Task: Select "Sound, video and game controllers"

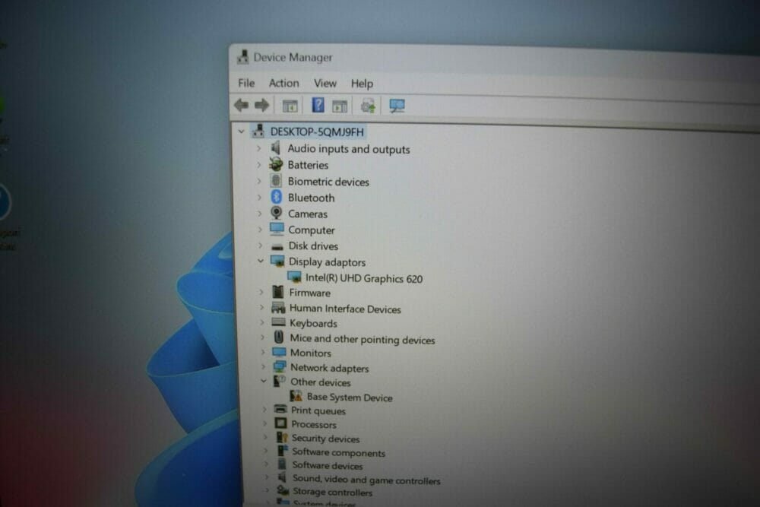Action: [x=366, y=480]
